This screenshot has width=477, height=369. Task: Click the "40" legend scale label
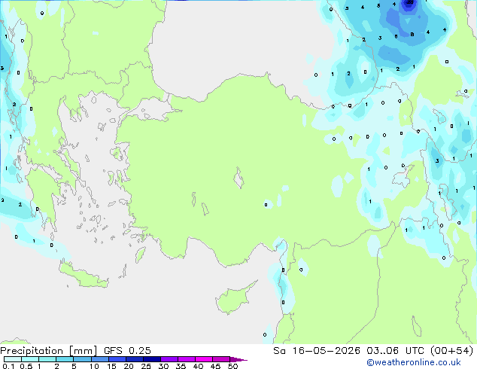[x=198, y=366]
